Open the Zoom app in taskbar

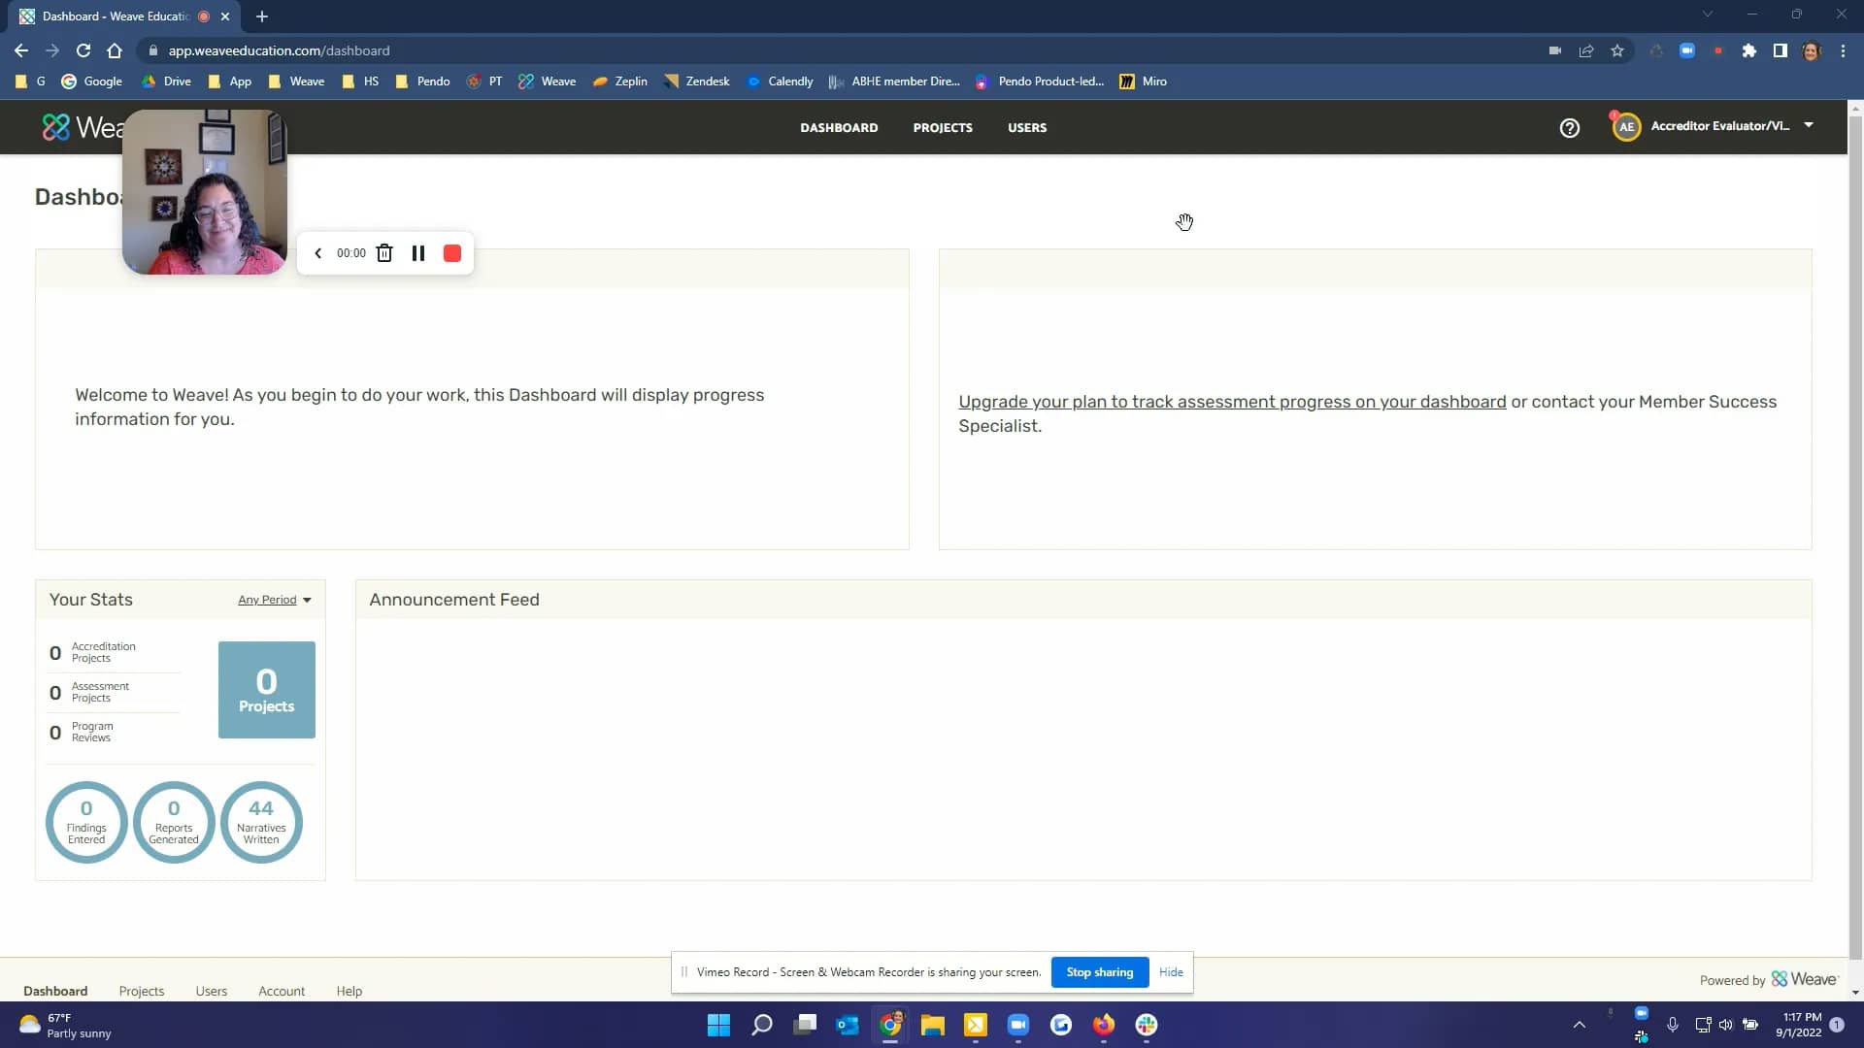click(x=1017, y=1025)
